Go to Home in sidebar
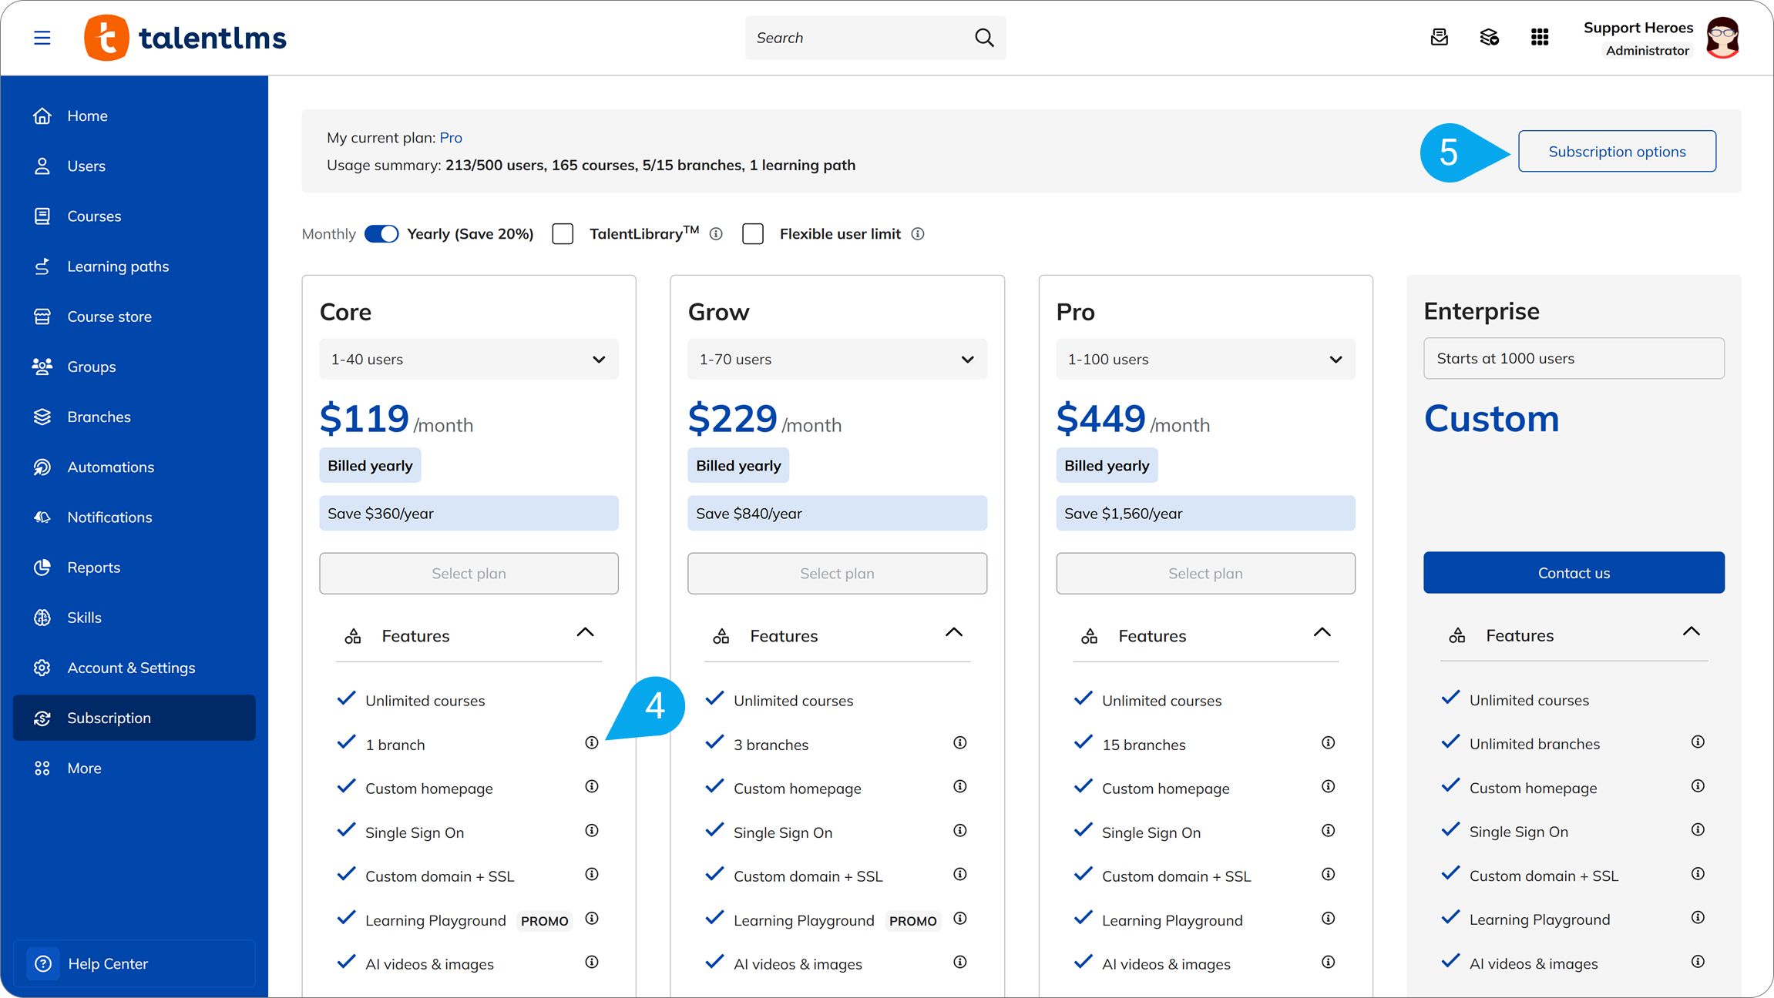This screenshot has height=998, width=1774. [134, 116]
